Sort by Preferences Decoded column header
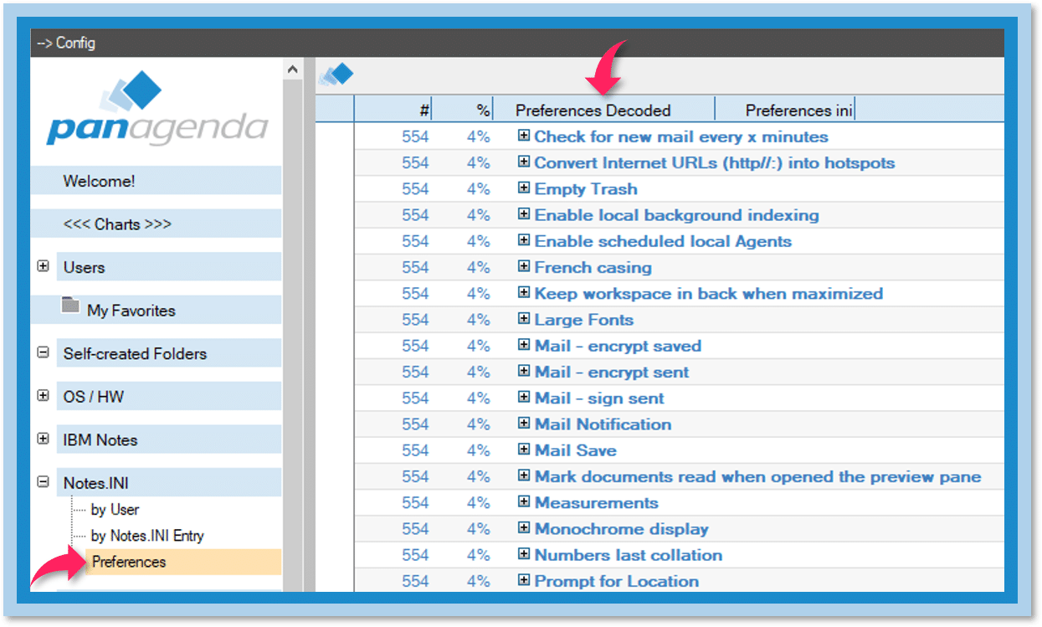This screenshot has width=1042, height=627. coord(593,110)
